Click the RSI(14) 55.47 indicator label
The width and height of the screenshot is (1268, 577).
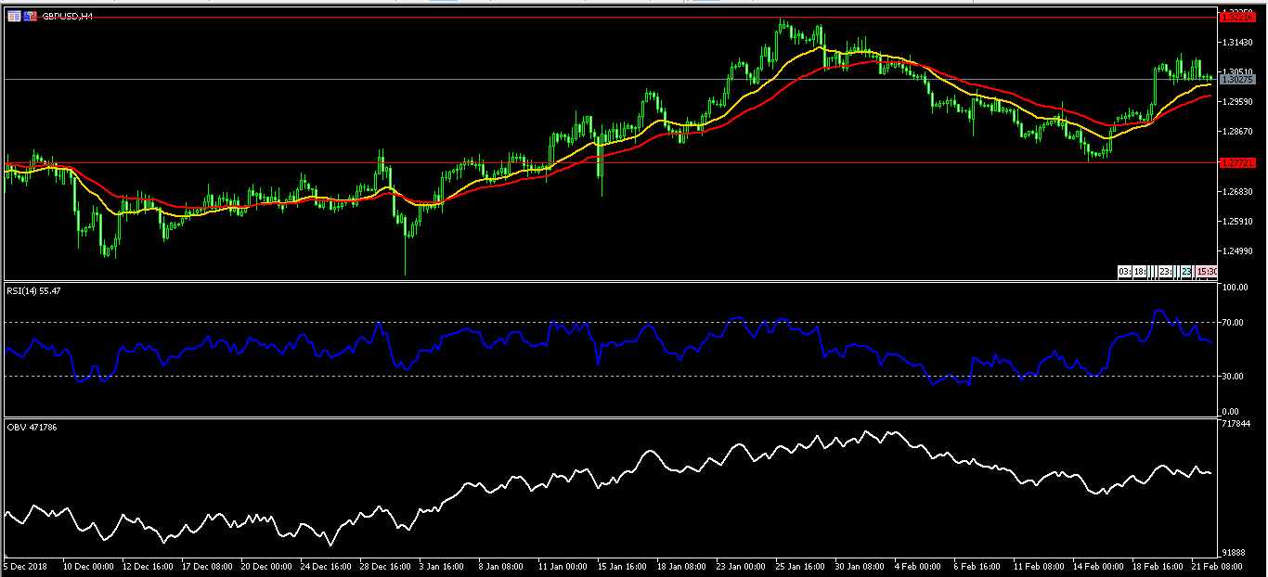(33, 290)
